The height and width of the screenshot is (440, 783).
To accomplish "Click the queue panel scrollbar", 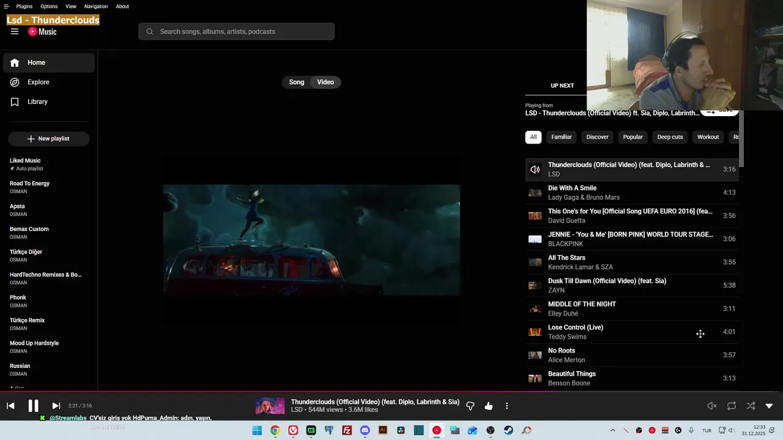I will point(741,139).
